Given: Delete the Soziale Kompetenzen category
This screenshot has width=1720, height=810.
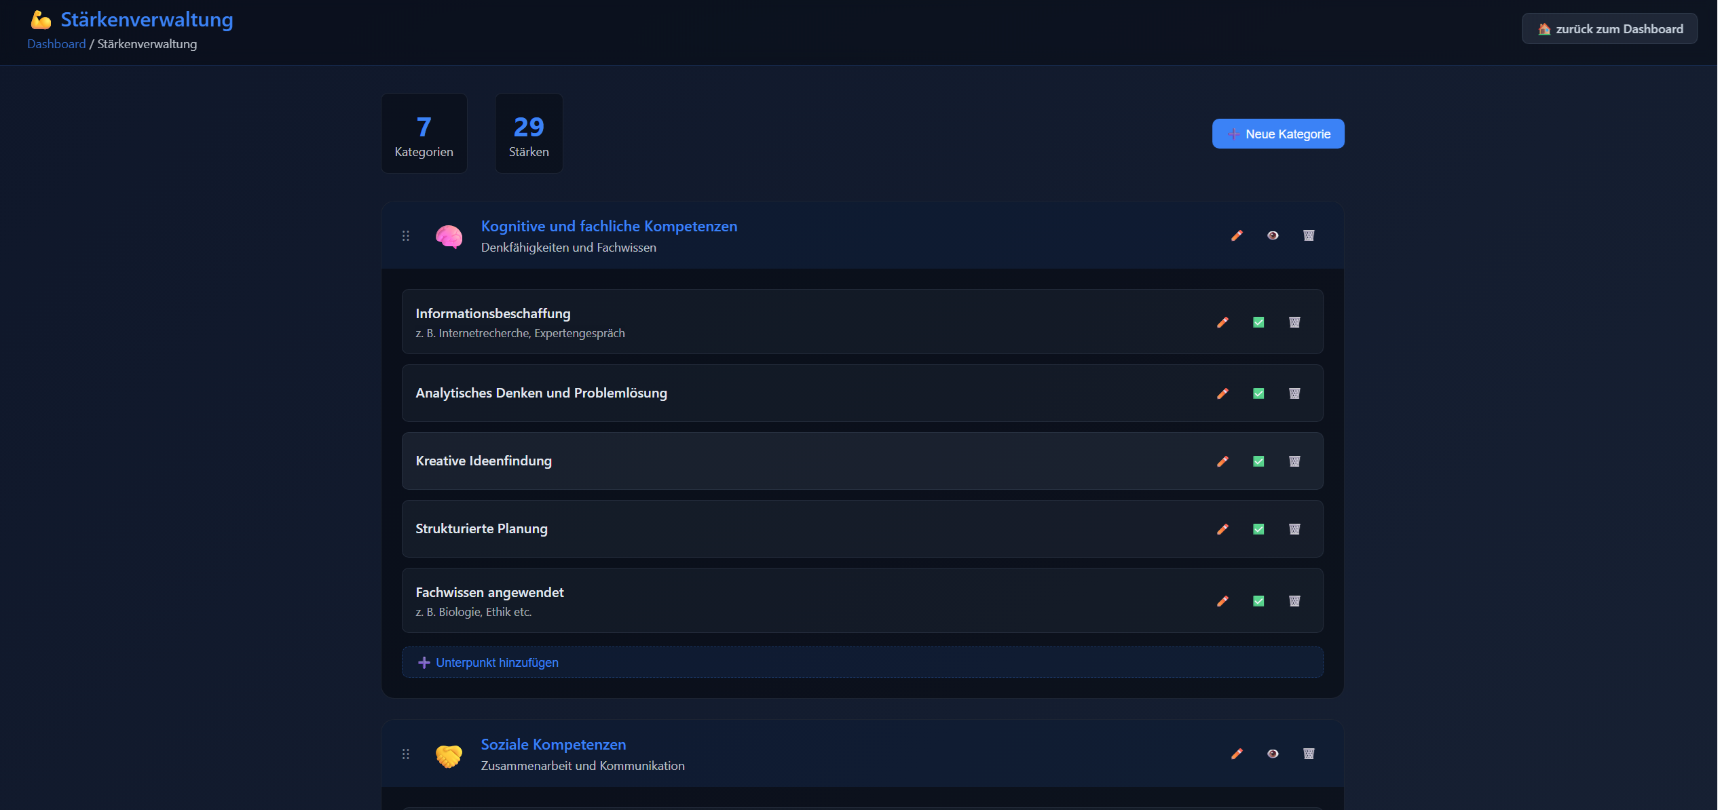Looking at the screenshot, I should 1309,754.
